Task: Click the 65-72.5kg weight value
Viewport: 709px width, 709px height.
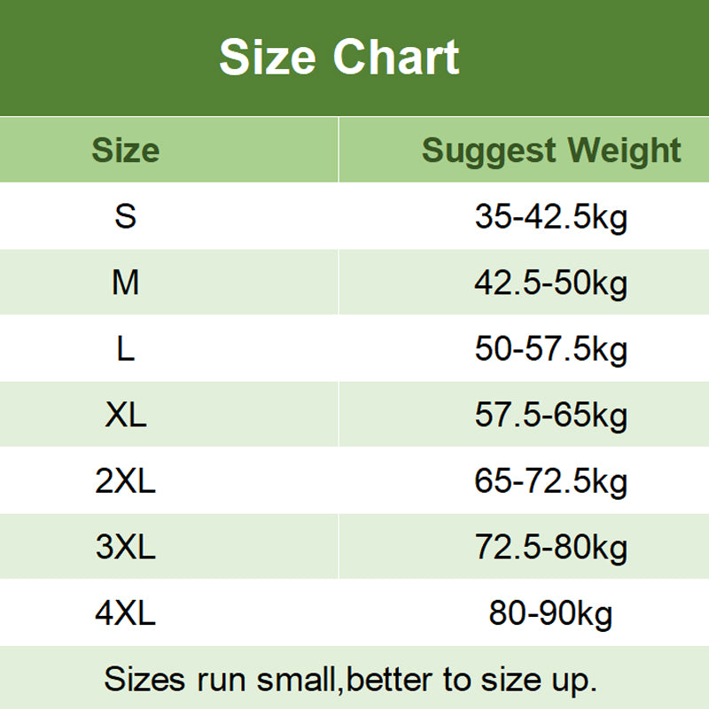Action: click(x=550, y=482)
